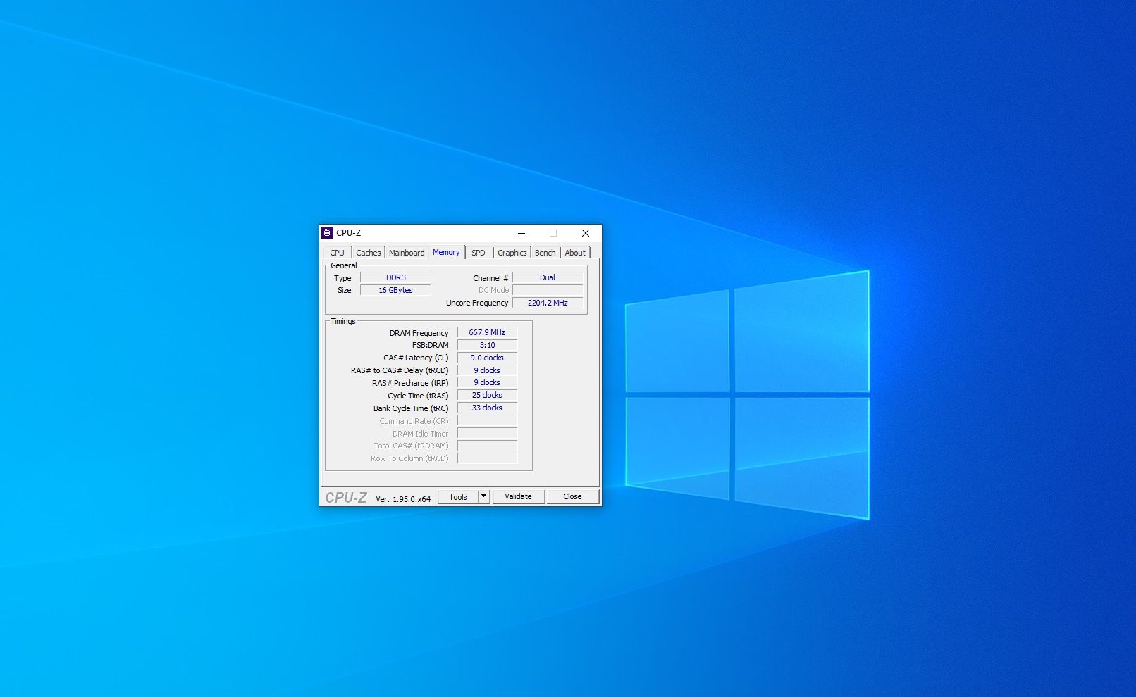Open the CPU tab
The height and width of the screenshot is (697, 1136).
[x=338, y=253]
